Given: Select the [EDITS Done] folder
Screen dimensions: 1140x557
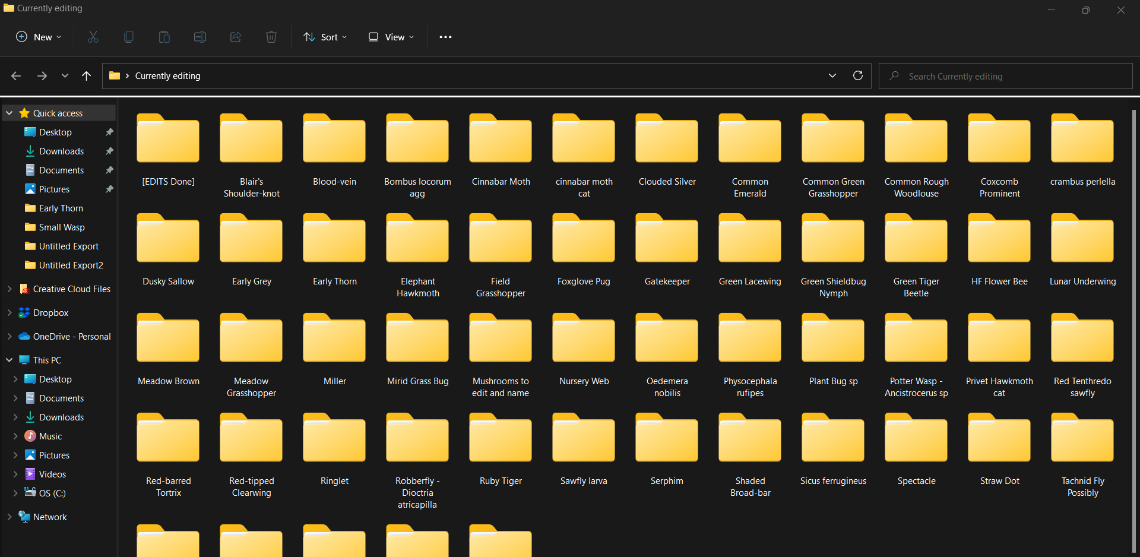Looking at the screenshot, I should coord(168,149).
